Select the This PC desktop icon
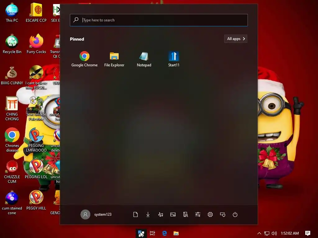Image resolution: width=318 pixels, height=238 pixels. [x=12, y=12]
